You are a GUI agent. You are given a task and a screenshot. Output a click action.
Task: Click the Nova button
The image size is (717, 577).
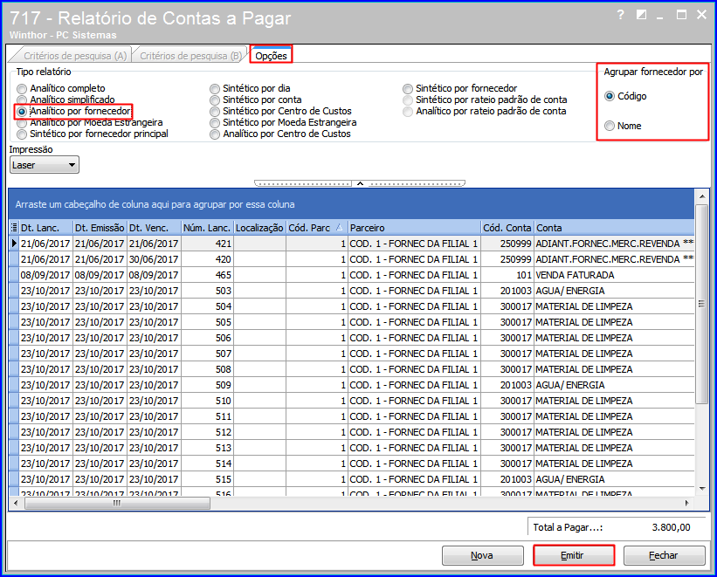pos(482,555)
